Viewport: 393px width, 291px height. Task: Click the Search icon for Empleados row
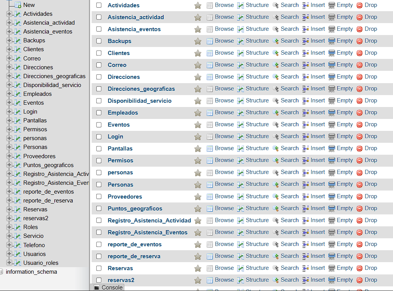276,113
